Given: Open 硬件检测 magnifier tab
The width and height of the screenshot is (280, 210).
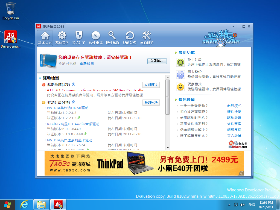Looking at the screenshot, I should (112, 38).
